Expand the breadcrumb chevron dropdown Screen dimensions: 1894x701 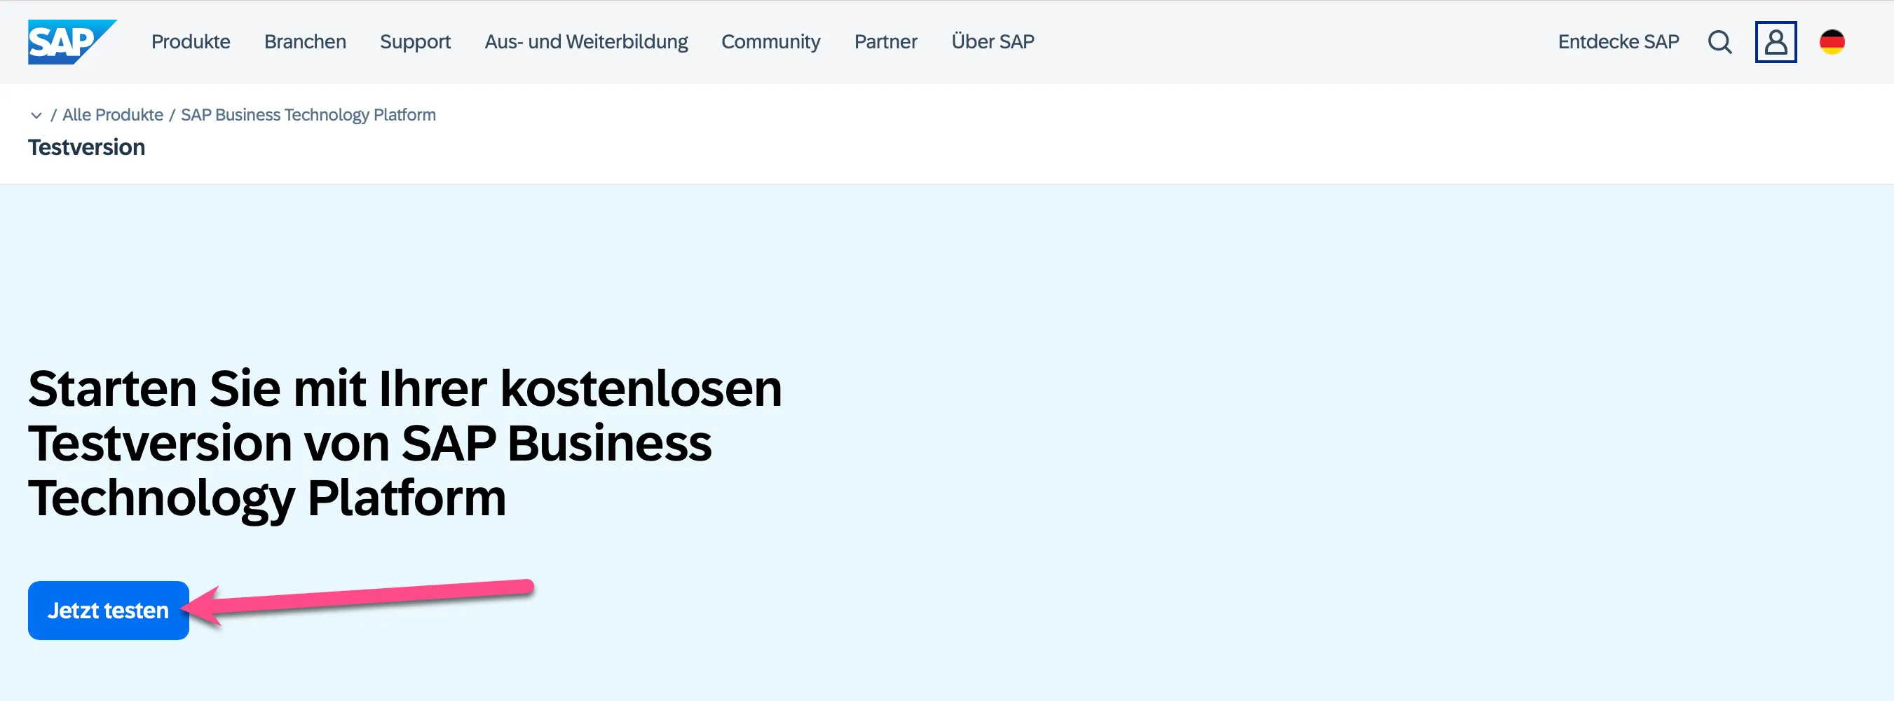point(36,116)
